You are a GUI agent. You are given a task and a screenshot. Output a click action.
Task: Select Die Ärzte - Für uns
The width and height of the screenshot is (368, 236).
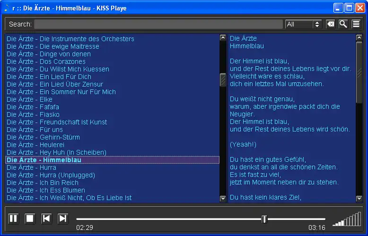click(x=112, y=130)
